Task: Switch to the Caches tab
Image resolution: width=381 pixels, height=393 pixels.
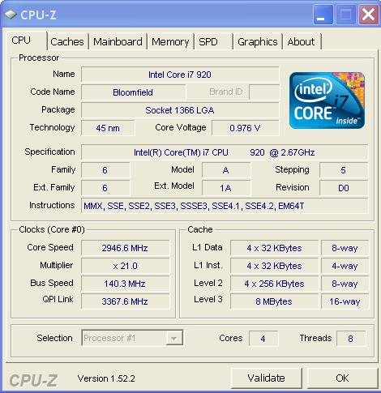Action: pyautogui.click(x=67, y=41)
